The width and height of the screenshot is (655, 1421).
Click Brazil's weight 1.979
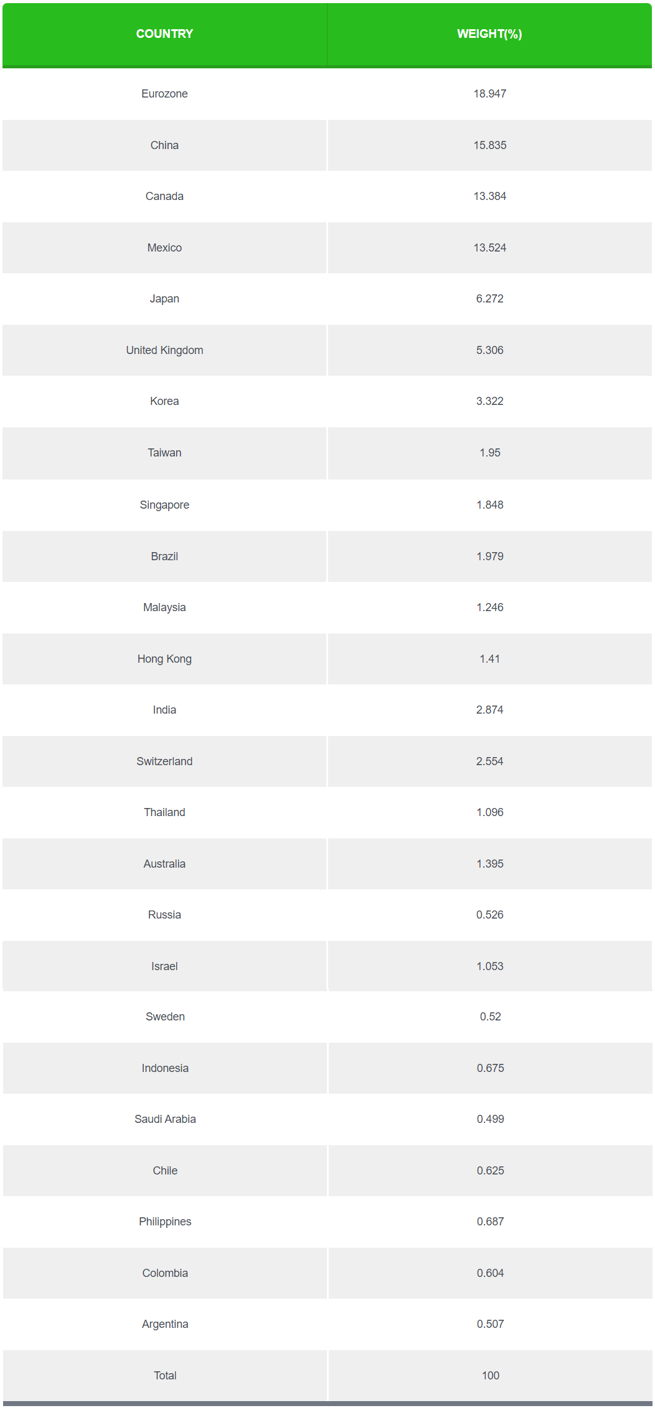click(x=489, y=556)
